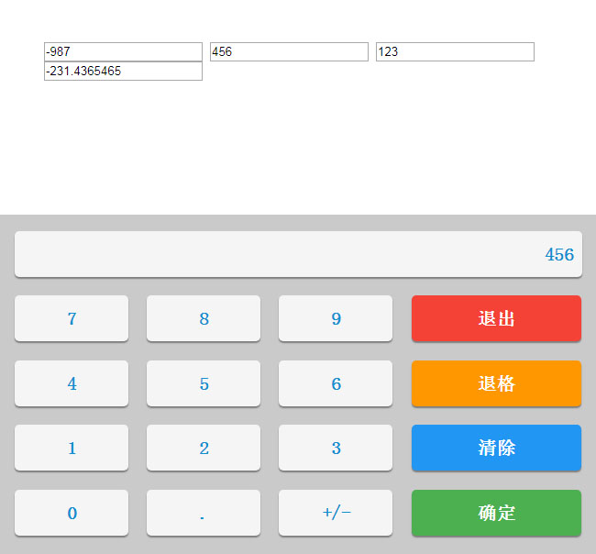The height and width of the screenshot is (554, 596).
Task: Click the red 退出 exit button
Action: pyautogui.click(x=496, y=318)
